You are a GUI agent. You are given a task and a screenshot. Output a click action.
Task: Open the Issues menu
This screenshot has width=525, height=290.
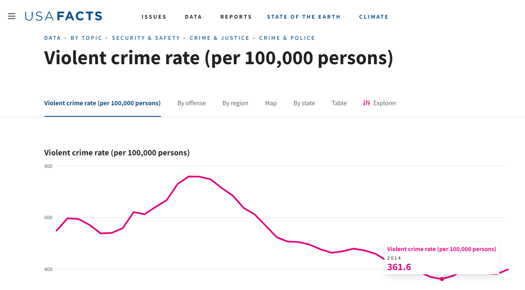154,17
